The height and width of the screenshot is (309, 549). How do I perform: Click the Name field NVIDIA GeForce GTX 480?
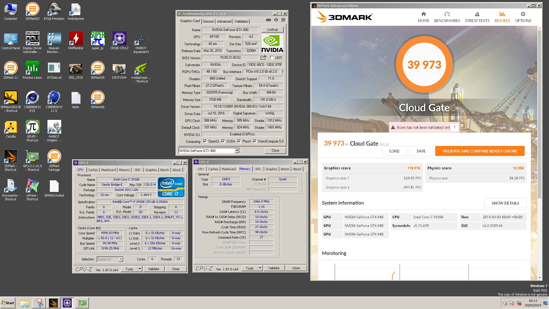(x=230, y=30)
